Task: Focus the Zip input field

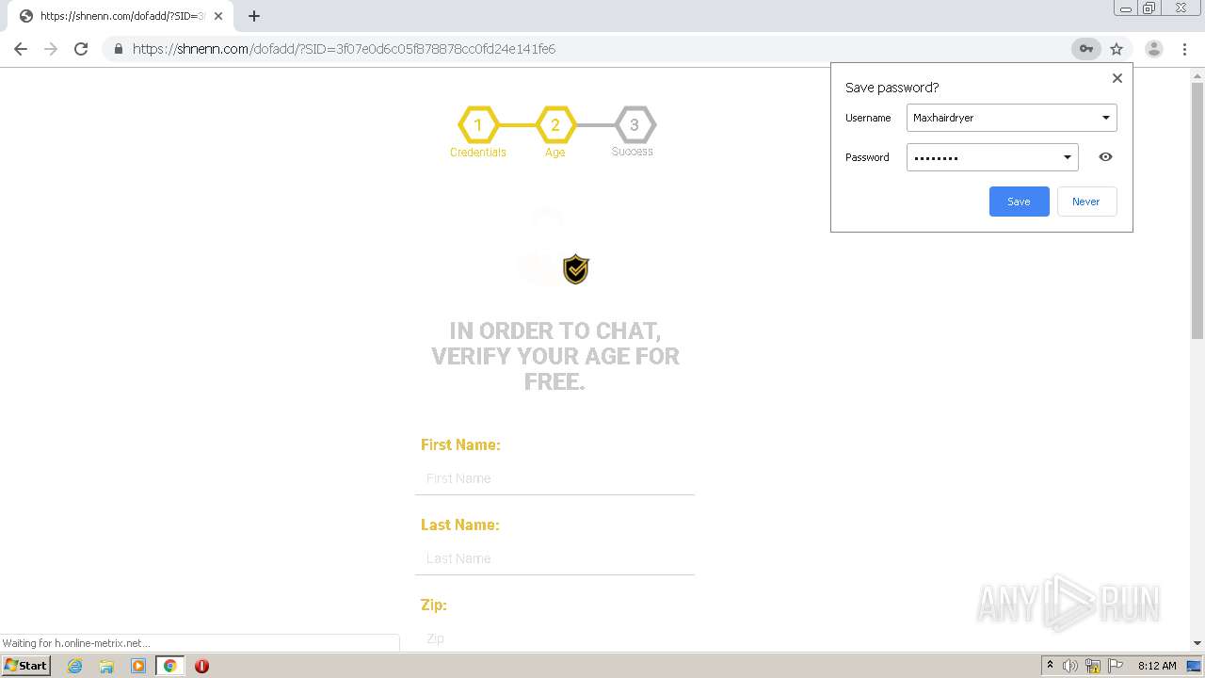Action: click(554, 638)
